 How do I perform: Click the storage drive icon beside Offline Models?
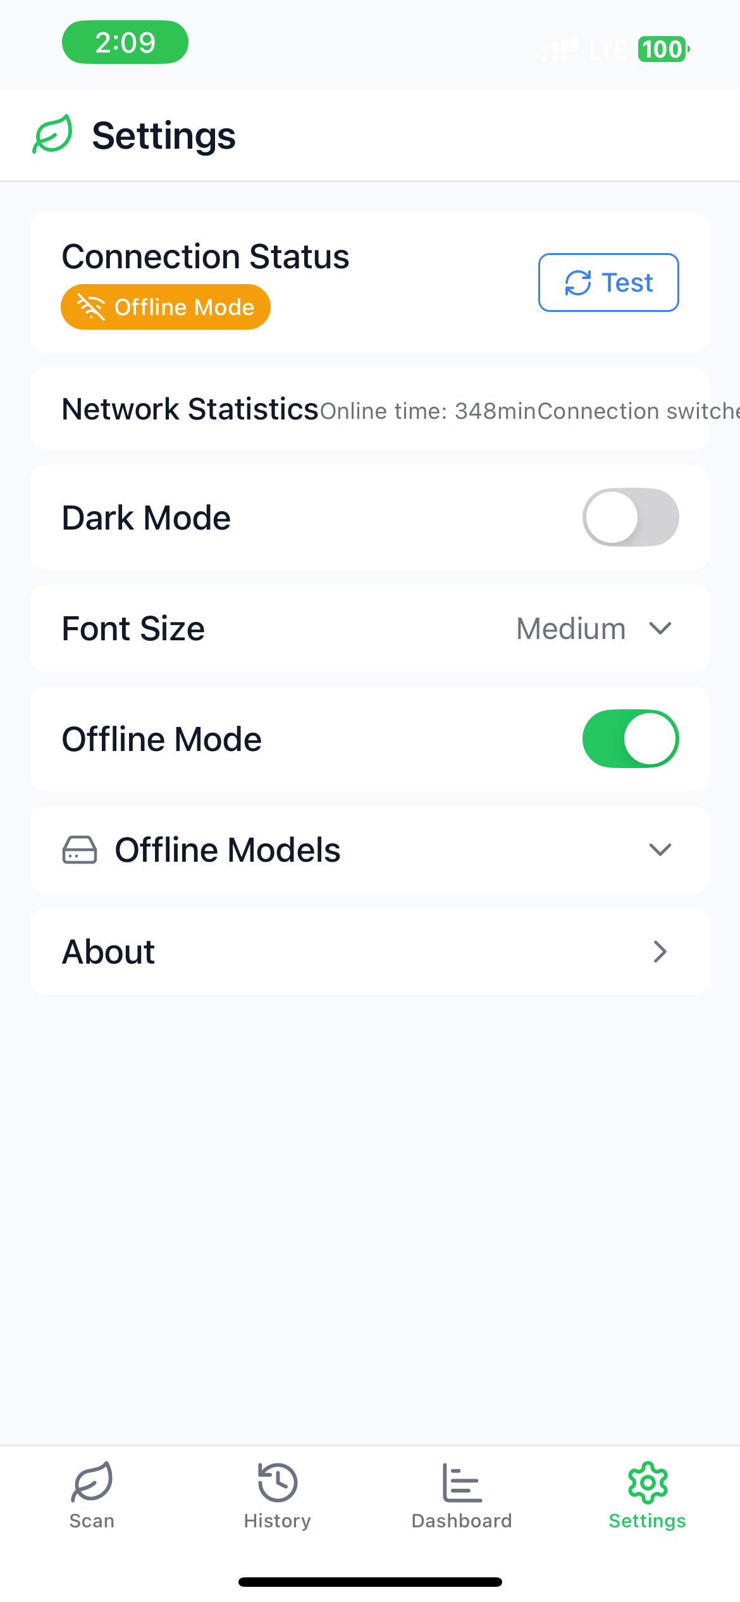[x=80, y=850]
